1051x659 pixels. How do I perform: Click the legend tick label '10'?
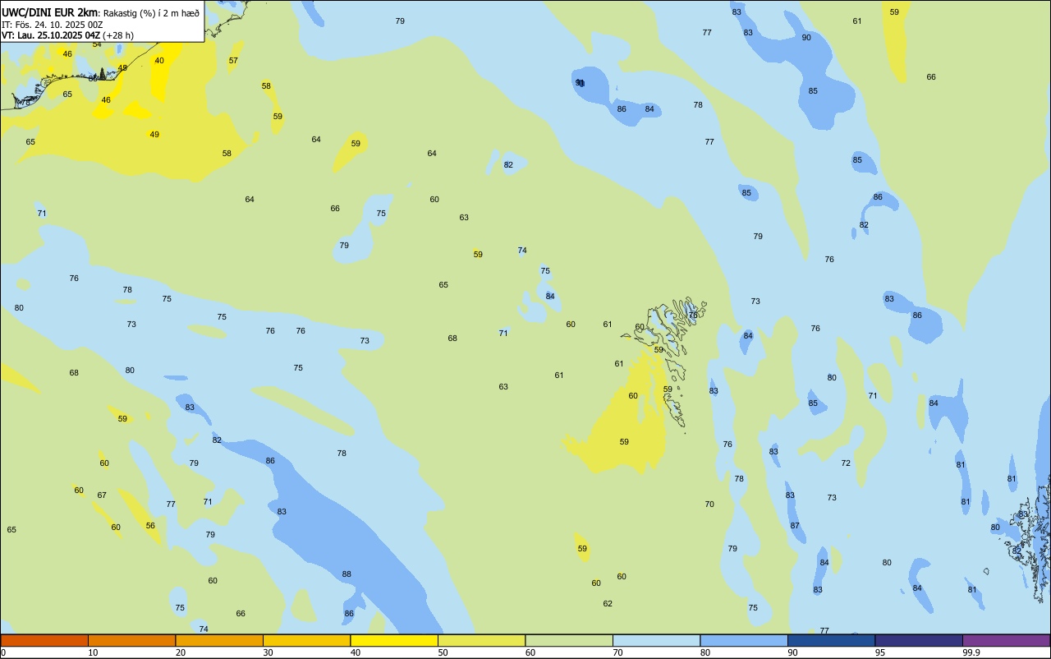click(93, 652)
